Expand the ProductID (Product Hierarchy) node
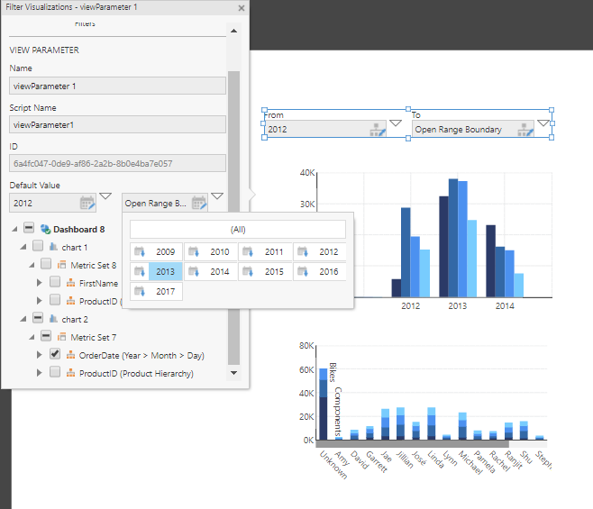593x509 pixels. click(40, 372)
